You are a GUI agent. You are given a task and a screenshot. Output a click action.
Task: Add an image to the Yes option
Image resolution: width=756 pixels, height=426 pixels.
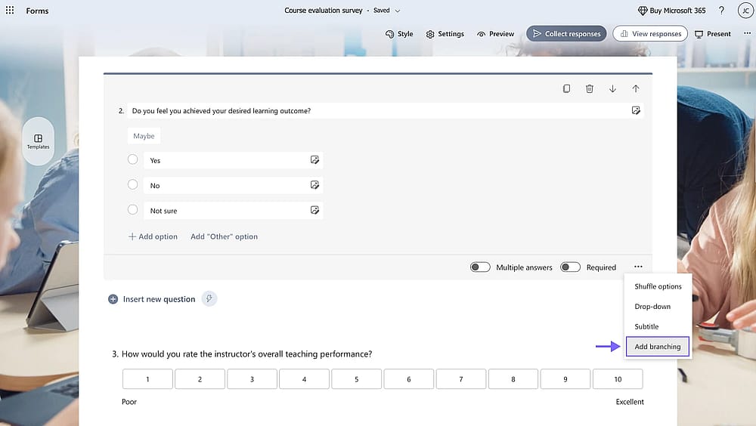314,160
